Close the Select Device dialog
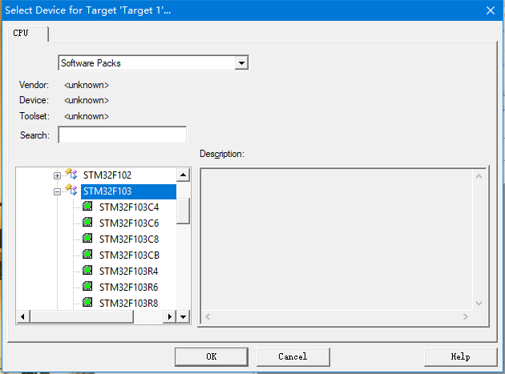505x374 pixels. click(x=491, y=10)
